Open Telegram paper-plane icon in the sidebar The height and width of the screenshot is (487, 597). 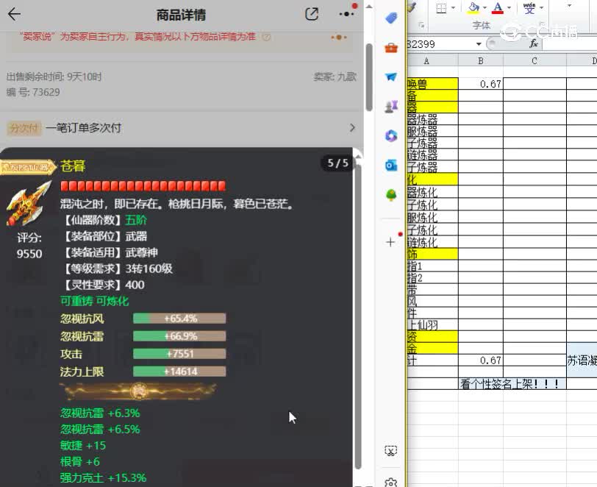pyautogui.click(x=391, y=76)
